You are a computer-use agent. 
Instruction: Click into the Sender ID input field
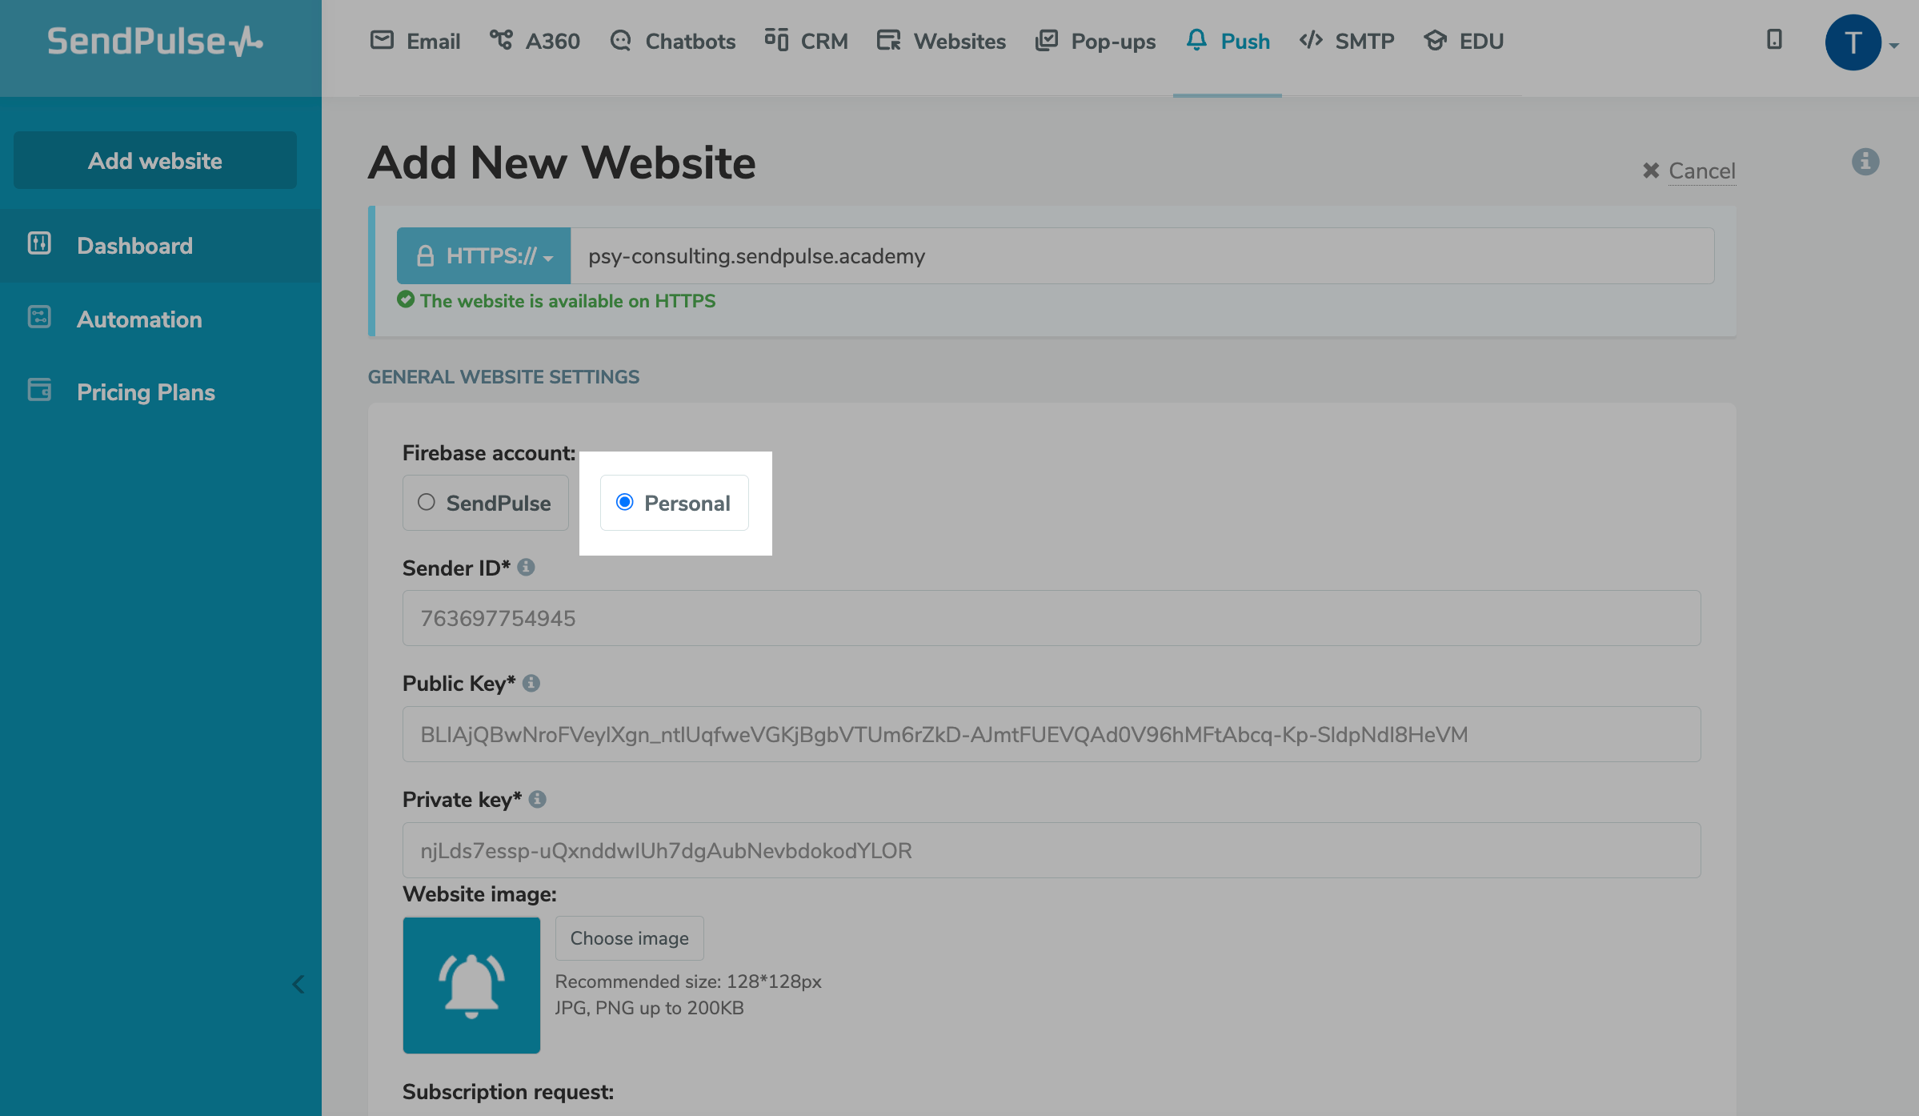tap(1051, 618)
